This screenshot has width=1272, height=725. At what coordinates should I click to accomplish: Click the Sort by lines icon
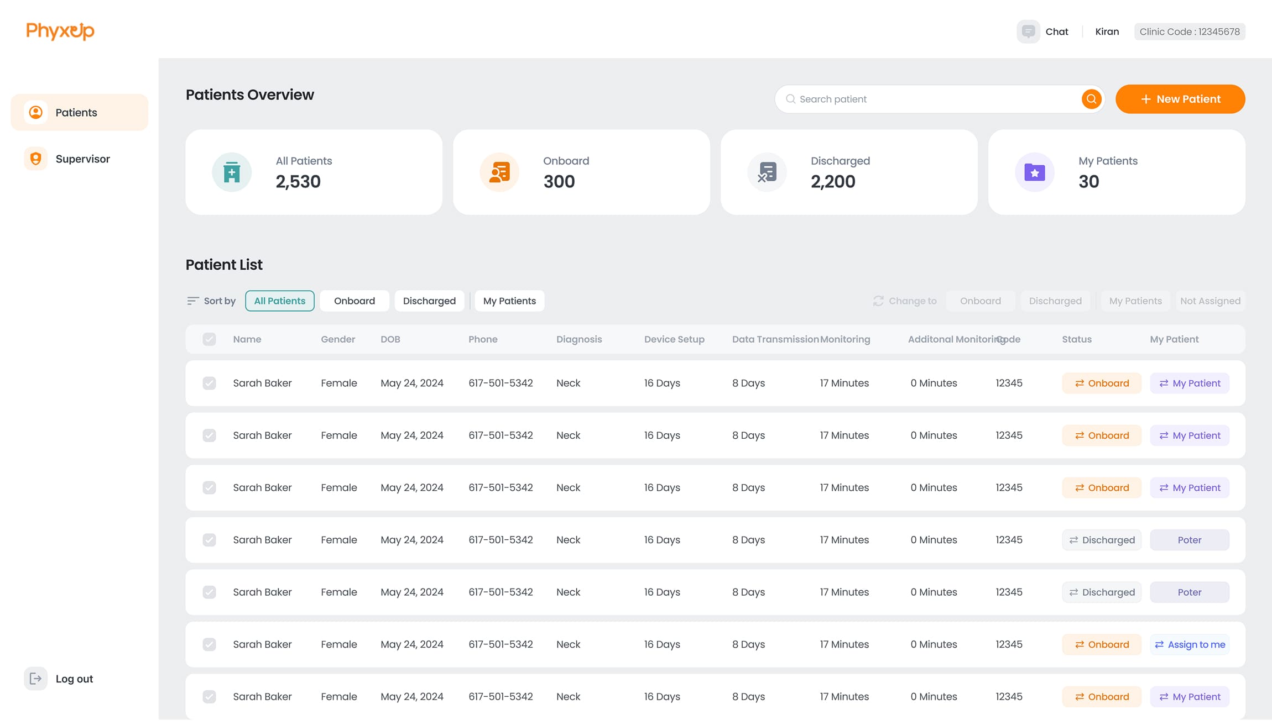click(x=192, y=301)
